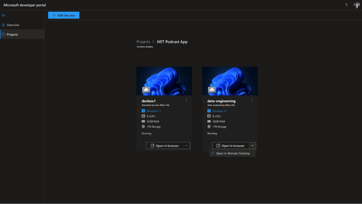Image resolution: width=362 pixels, height=205 pixels.
Task: Click Contoso Studios subtitle text
Action: (x=145, y=46)
